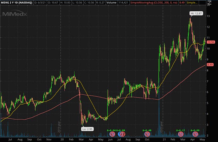Select the SimpleMovingAvg (CLOSE, 200, 0, no) study label
The image size is (218, 142).
point(154,3)
